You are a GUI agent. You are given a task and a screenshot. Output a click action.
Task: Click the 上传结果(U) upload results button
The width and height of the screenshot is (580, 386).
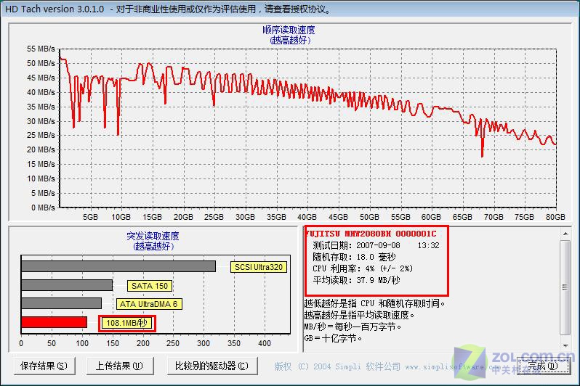(x=120, y=366)
